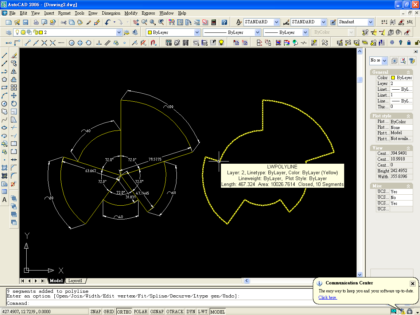Switch to the Model tab

tap(56, 281)
